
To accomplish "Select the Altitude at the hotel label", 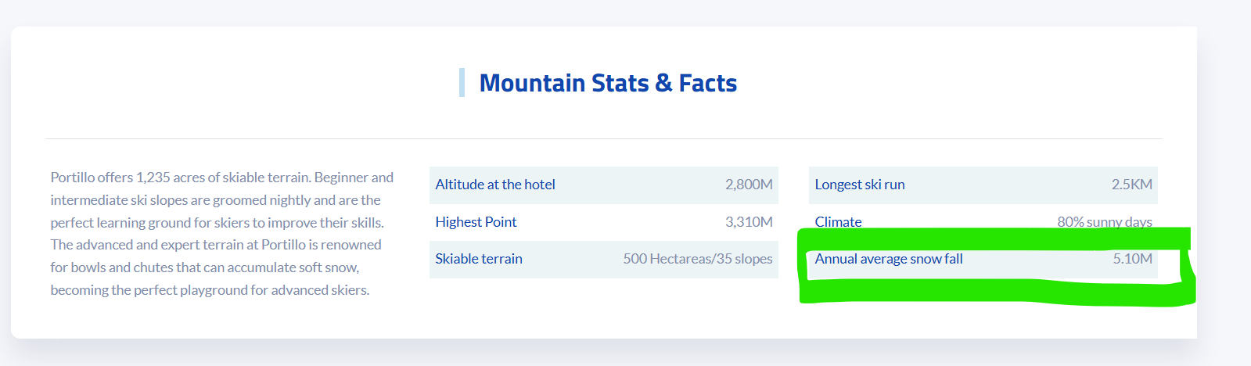I will click(x=495, y=185).
